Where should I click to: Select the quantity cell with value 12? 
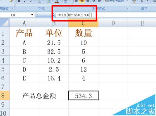point(83,69)
